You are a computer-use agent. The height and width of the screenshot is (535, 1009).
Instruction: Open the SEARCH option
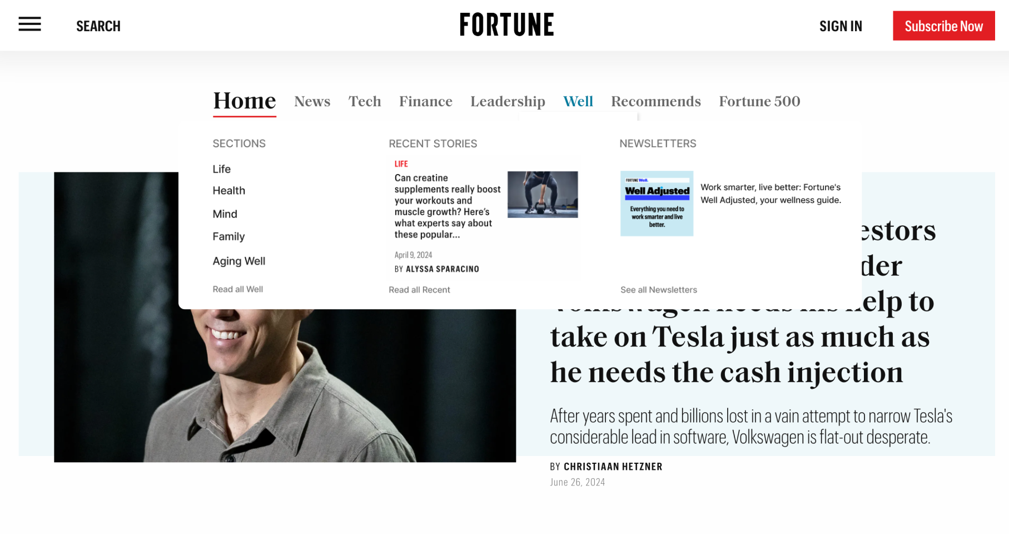[x=98, y=26]
